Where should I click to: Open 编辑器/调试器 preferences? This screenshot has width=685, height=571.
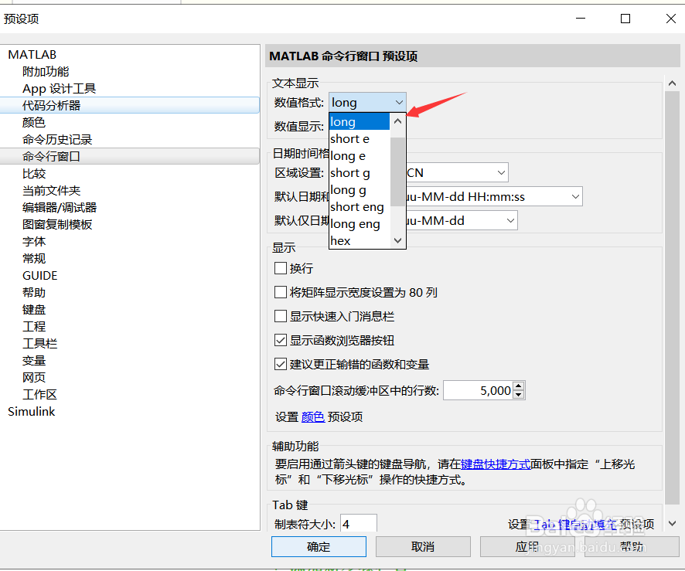click(60, 207)
